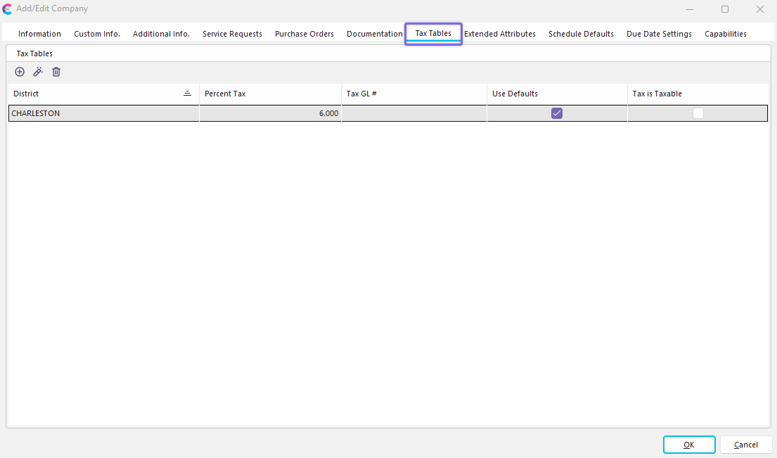This screenshot has width=777, height=458.
Task: Click the magic wand edit icon
Action: [x=38, y=72]
